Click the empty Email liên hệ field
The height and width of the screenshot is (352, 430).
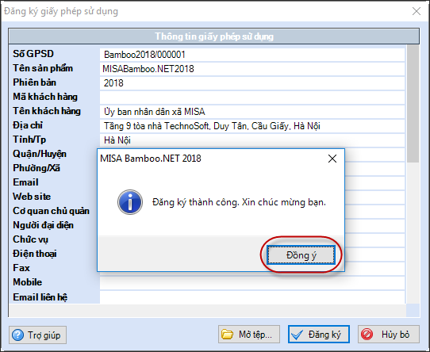[252, 297]
